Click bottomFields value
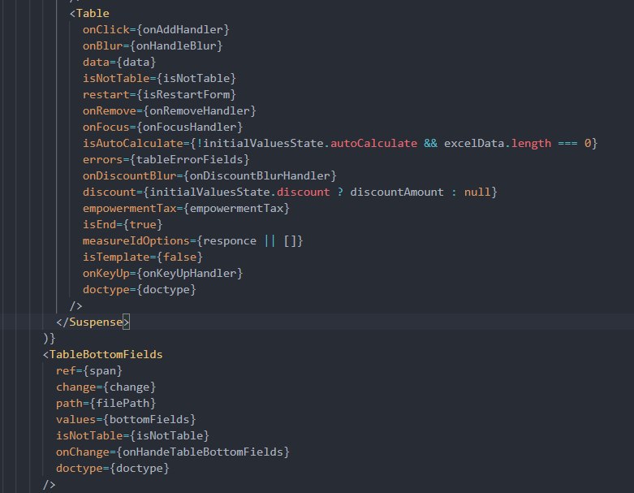 (149, 419)
